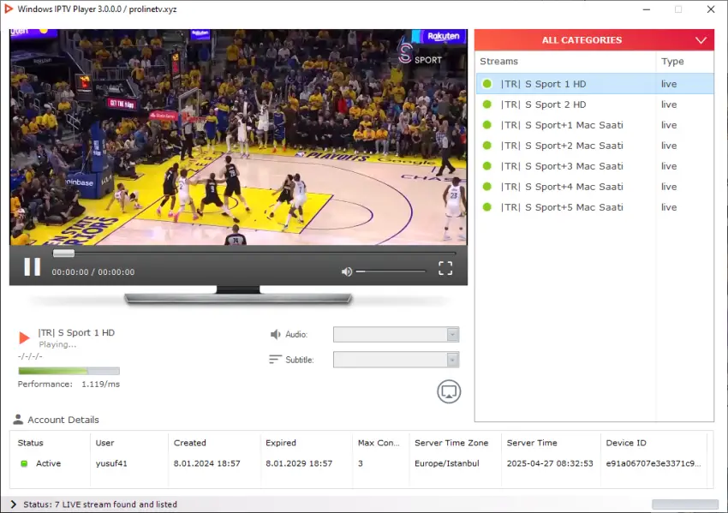Select stream |TR| S Sport+2 Mac Saati

pyautogui.click(x=594, y=146)
